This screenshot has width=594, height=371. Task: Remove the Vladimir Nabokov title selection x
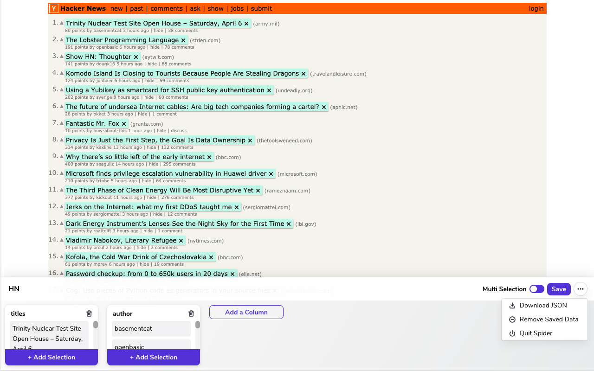[181, 241]
